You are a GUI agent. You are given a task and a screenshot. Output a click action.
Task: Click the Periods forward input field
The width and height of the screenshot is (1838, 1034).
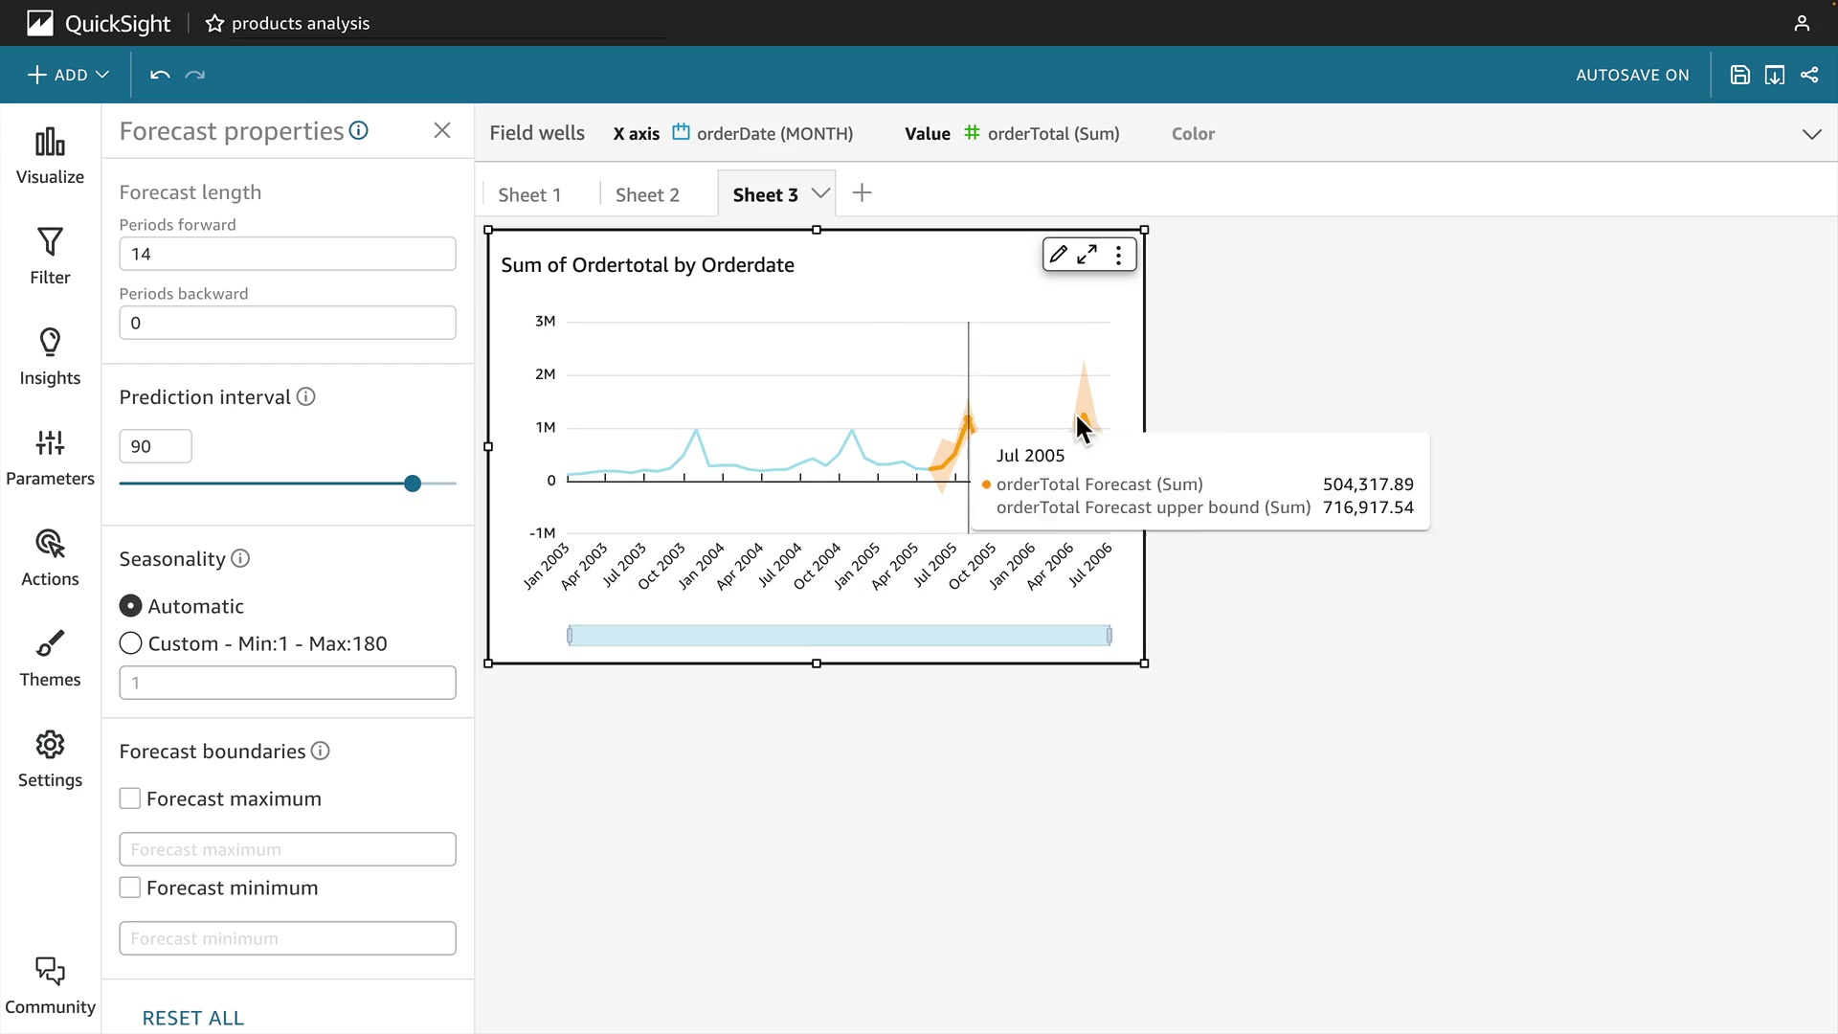[287, 254]
